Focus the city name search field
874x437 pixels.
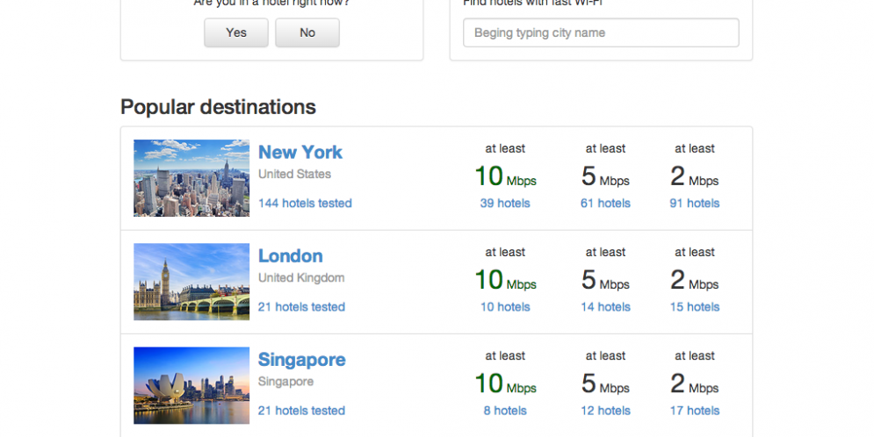click(x=601, y=32)
